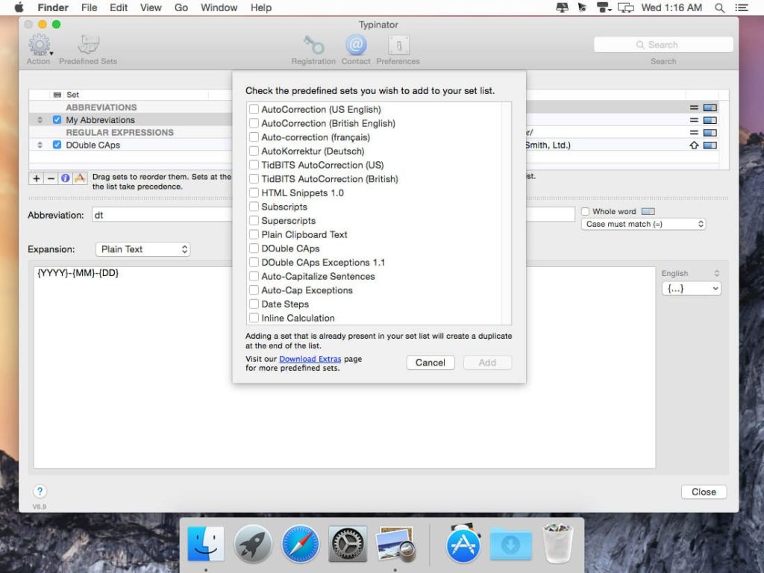This screenshot has height=573, width=764.
Task: Check AutoCorrection (US English) set
Action: [x=254, y=110]
